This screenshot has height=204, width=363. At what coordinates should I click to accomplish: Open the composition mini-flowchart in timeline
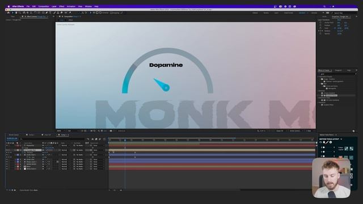88,139
